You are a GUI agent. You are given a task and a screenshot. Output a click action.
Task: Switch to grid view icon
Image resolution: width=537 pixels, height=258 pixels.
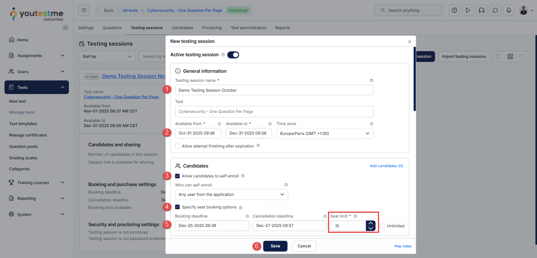pyautogui.click(x=510, y=57)
